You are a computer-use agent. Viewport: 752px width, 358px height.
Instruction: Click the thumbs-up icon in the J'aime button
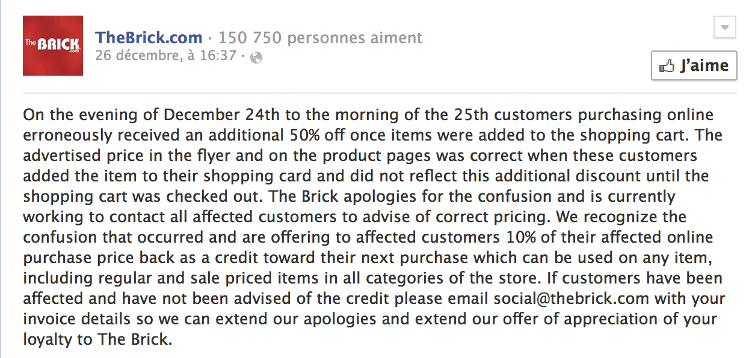coord(667,67)
